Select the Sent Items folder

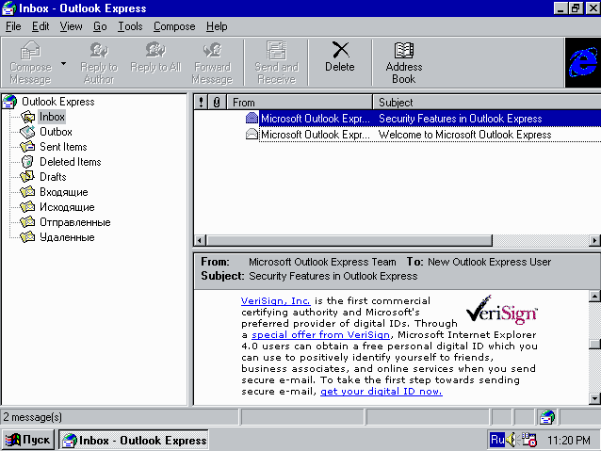pyautogui.click(x=63, y=147)
